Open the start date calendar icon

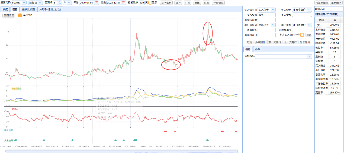click(x=97, y=3)
